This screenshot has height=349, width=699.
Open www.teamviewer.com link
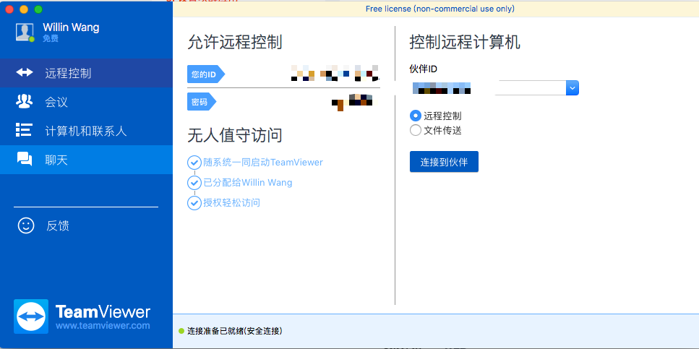click(103, 325)
